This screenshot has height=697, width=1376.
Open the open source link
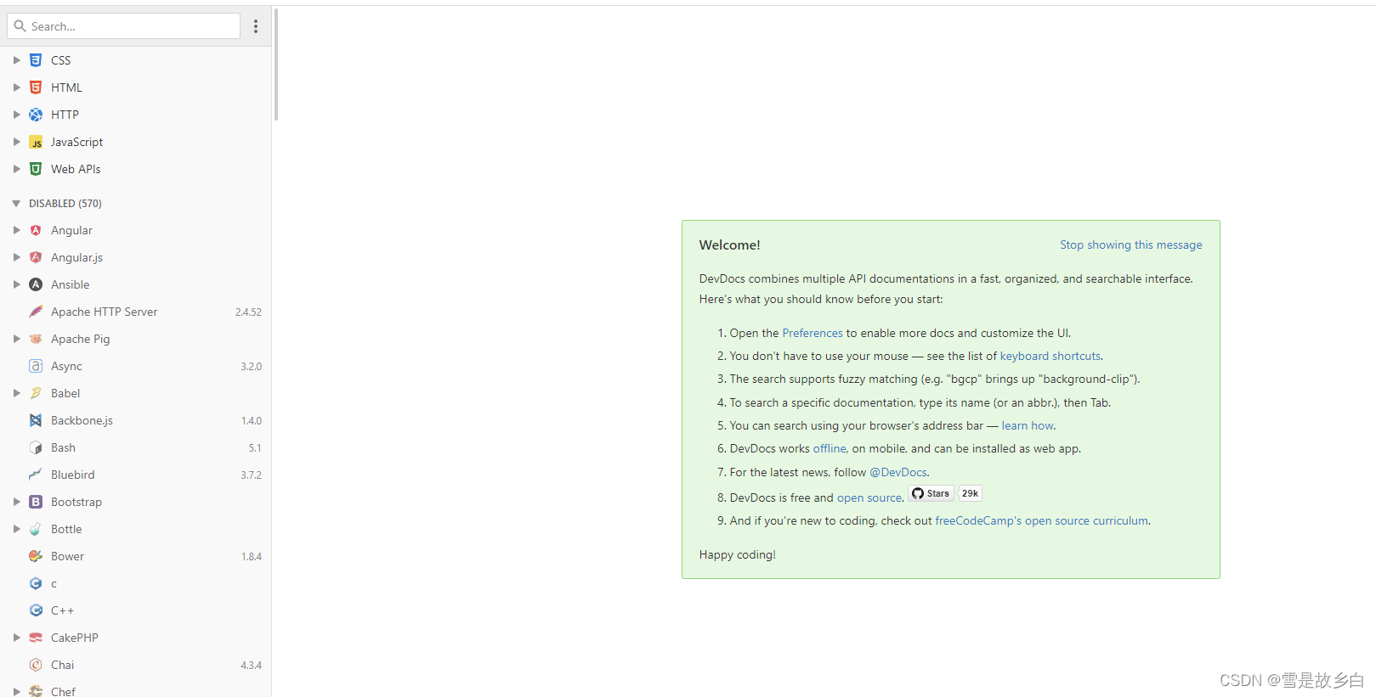pos(869,497)
